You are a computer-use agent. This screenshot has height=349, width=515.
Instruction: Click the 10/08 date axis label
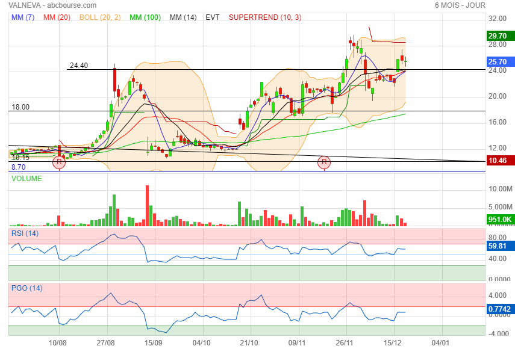pos(57,343)
